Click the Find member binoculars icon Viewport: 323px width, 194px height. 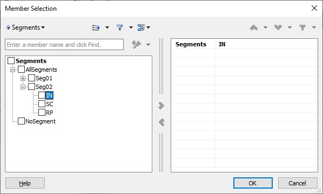[x=137, y=45]
